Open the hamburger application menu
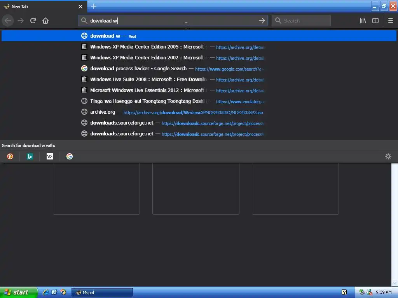 pos(391,21)
